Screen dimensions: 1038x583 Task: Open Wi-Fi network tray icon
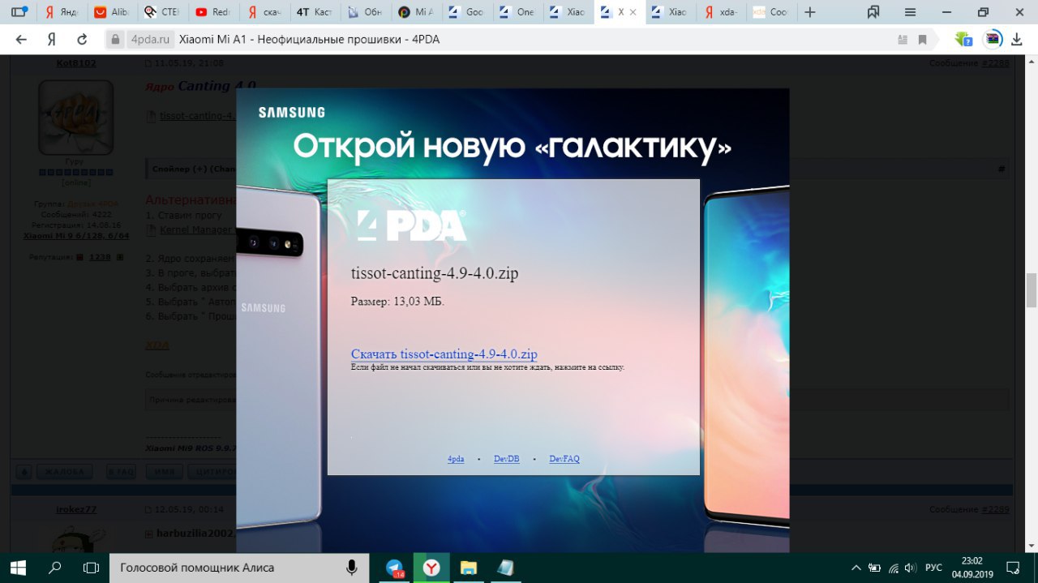[x=894, y=568]
